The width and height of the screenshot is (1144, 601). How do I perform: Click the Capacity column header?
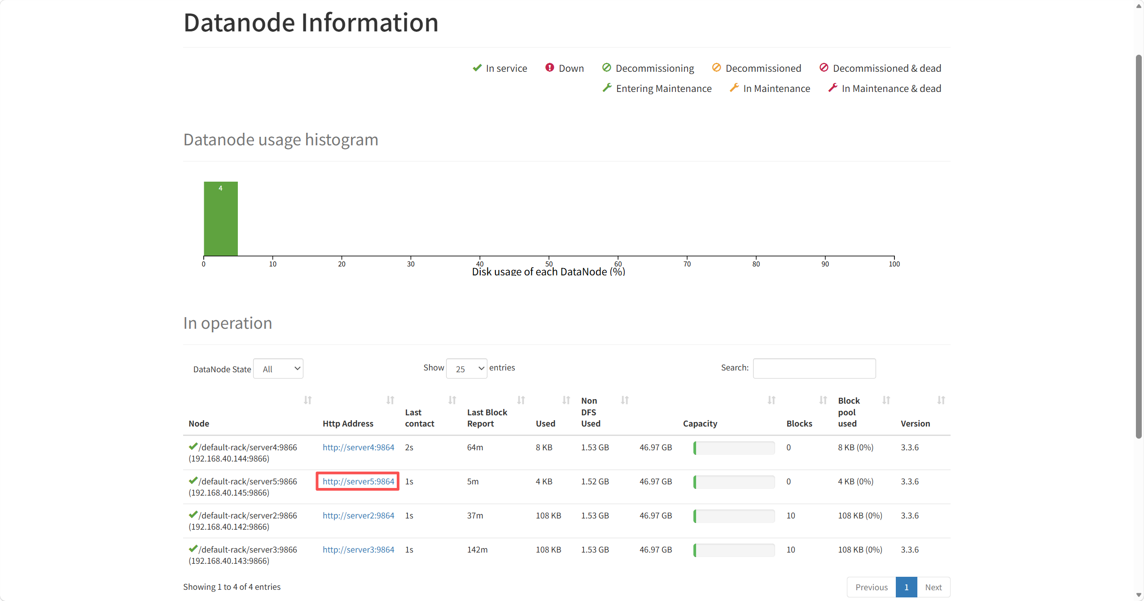[700, 423]
